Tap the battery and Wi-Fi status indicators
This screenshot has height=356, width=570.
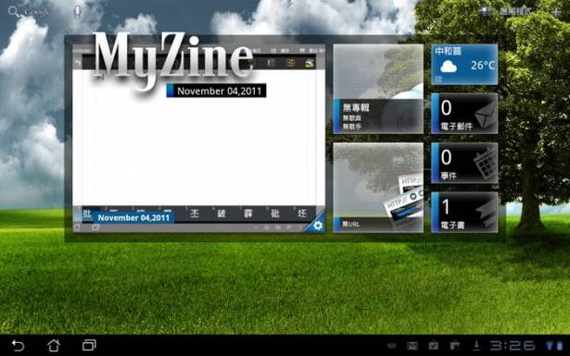click(x=555, y=346)
